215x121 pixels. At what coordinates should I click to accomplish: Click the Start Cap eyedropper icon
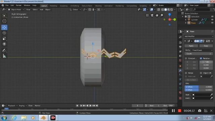[211, 95]
